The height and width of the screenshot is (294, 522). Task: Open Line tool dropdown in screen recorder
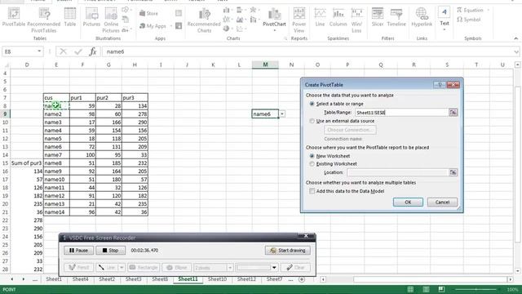coord(122,267)
